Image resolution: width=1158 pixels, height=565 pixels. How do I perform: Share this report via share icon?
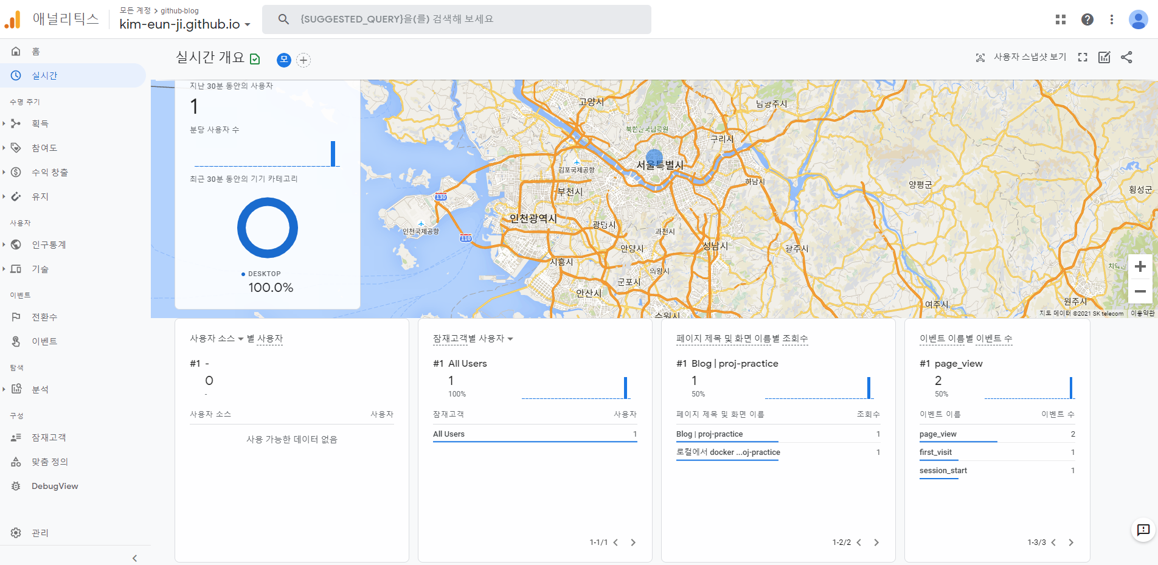(1126, 57)
